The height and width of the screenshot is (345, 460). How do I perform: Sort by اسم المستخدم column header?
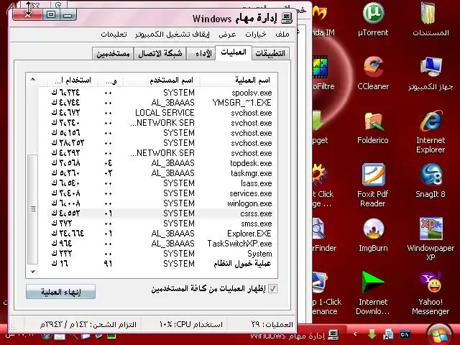tap(161, 80)
